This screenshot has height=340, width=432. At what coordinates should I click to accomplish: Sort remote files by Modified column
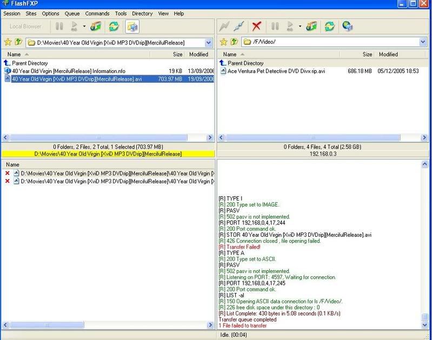point(400,54)
